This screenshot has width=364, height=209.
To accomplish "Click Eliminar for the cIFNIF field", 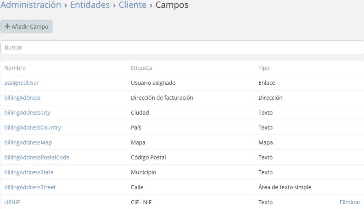I will click(x=350, y=202).
